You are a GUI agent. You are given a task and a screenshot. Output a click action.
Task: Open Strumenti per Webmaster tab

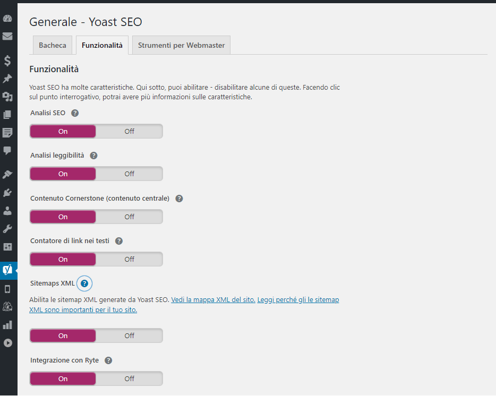coord(181,45)
